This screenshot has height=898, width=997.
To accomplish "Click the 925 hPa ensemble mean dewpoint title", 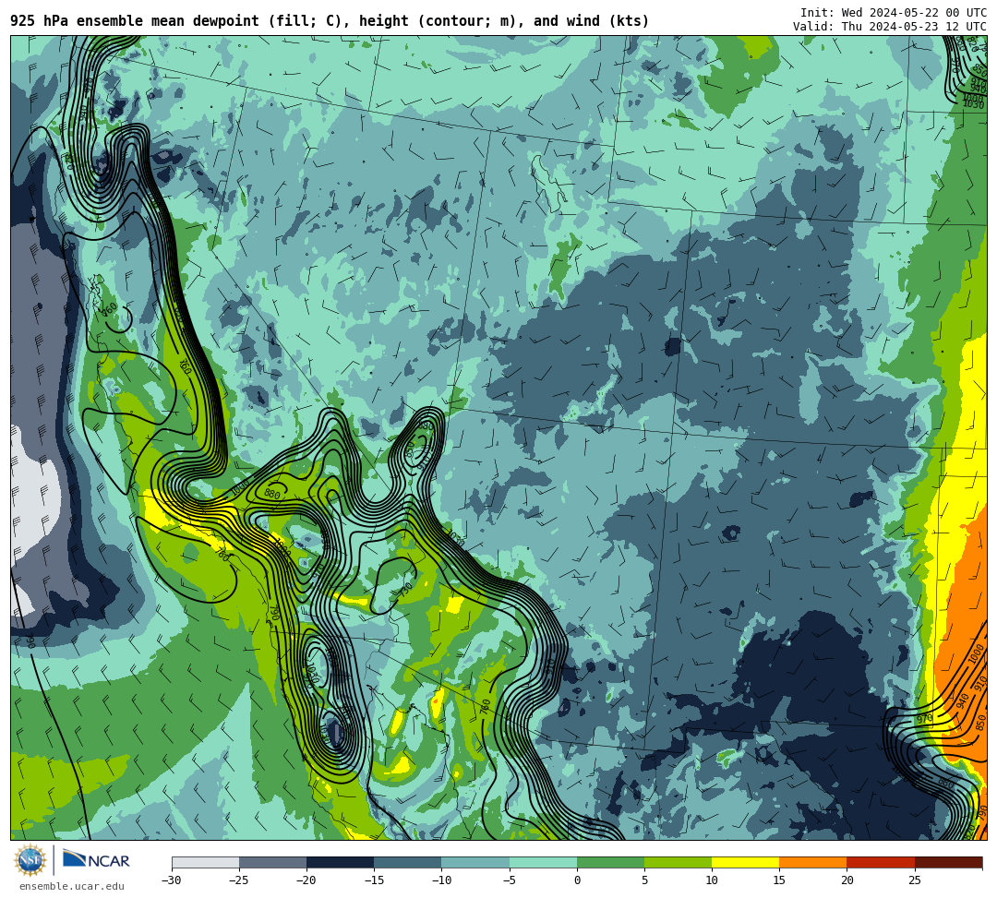I will (x=330, y=21).
